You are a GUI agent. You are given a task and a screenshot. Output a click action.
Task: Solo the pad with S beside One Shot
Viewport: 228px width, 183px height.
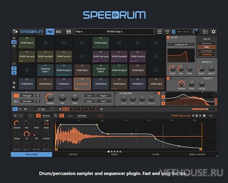[x=38, y=101]
